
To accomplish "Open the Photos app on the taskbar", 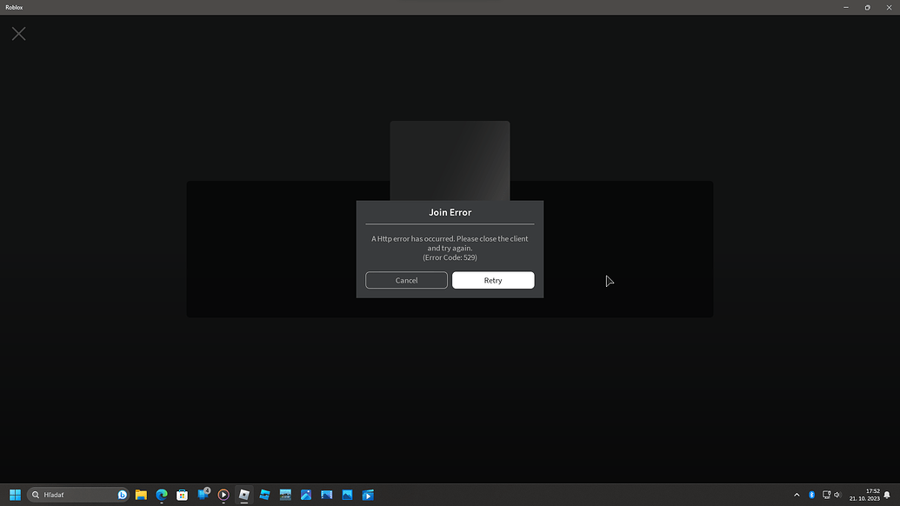I will tap(305, 494).
